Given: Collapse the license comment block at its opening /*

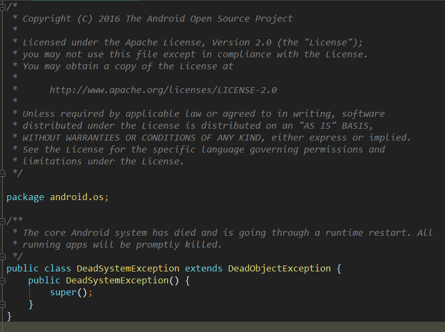Looking at the screenshot, I should point(2,7).
